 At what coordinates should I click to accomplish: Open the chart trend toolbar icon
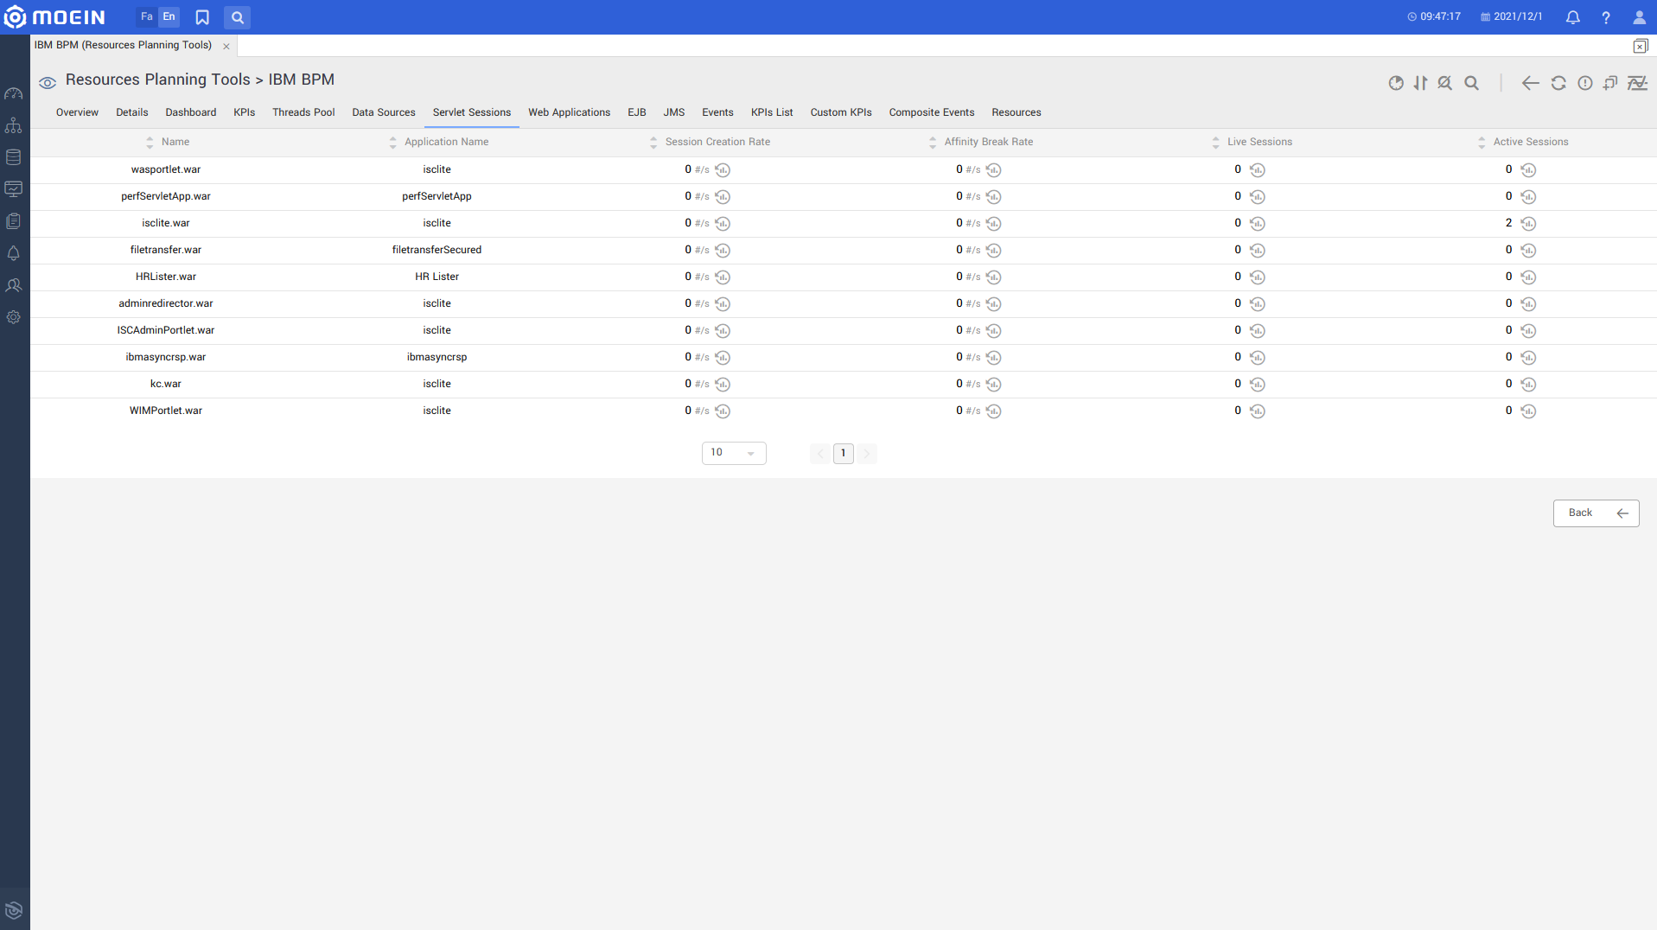[1637, 83]
